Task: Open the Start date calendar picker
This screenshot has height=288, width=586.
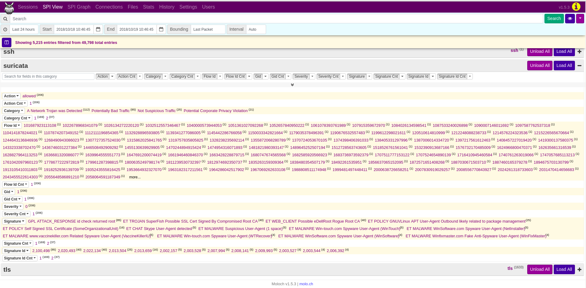Action: click(98, 29)
